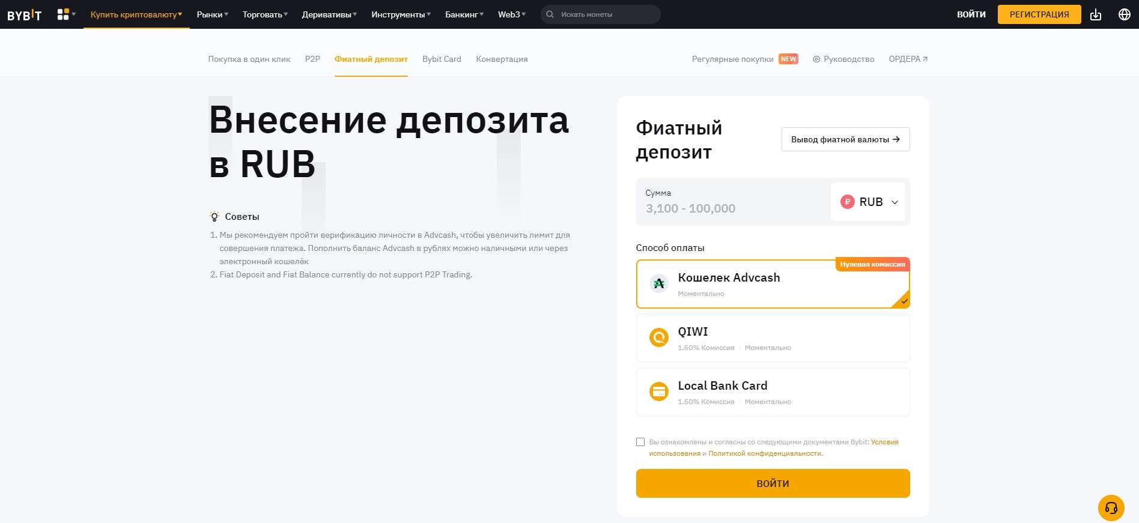Screen dimensions: 1139x523
Task: Open the support headset chat icon
Action: coord(1111,508)
